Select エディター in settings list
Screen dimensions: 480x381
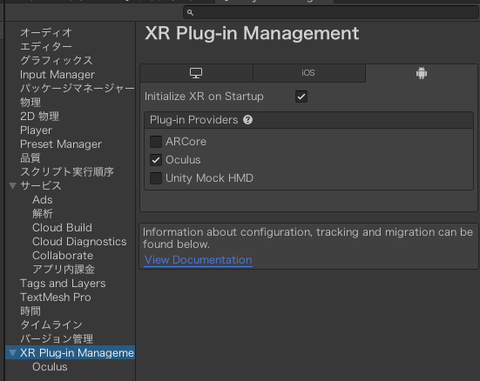tap(46, 46)
